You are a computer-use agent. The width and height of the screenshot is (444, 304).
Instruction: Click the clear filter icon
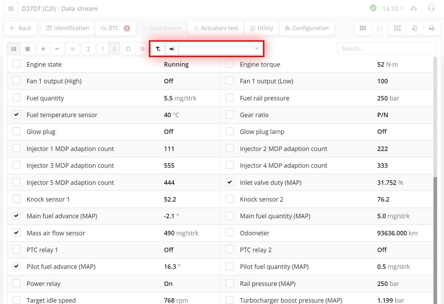point(158,49)
